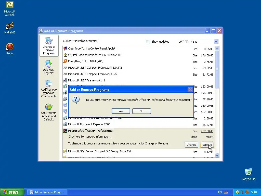261x196 pixels.
Task: Click the security shield tray icon
Action: [x=237, y=192]
